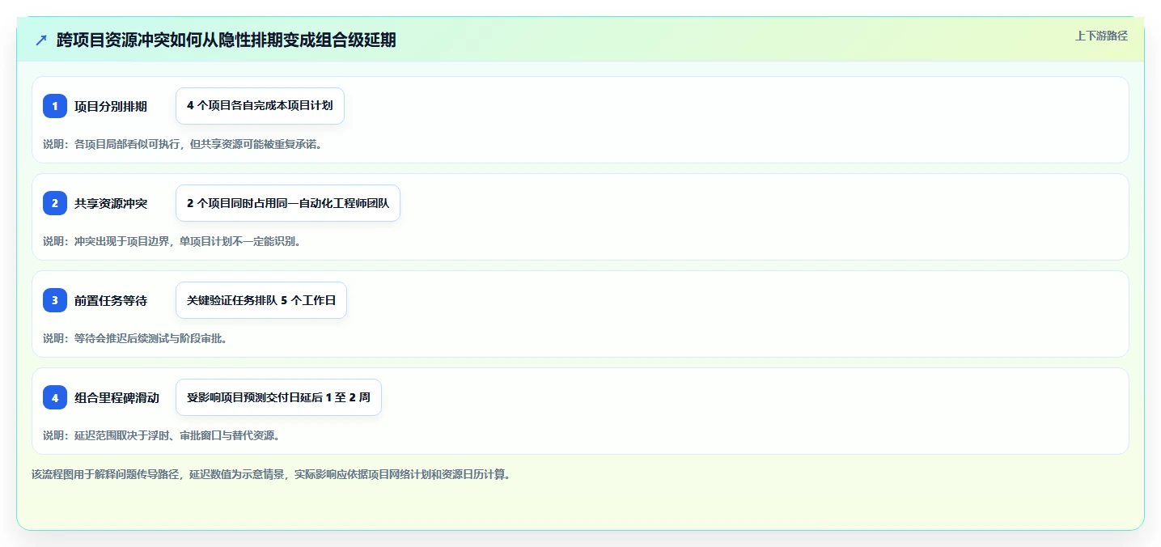Click the chip 2 个项目同时占用同一自动化工程师团队
Image resolution: width=1161 pixels, height=547 pixels.
[288, 203]
